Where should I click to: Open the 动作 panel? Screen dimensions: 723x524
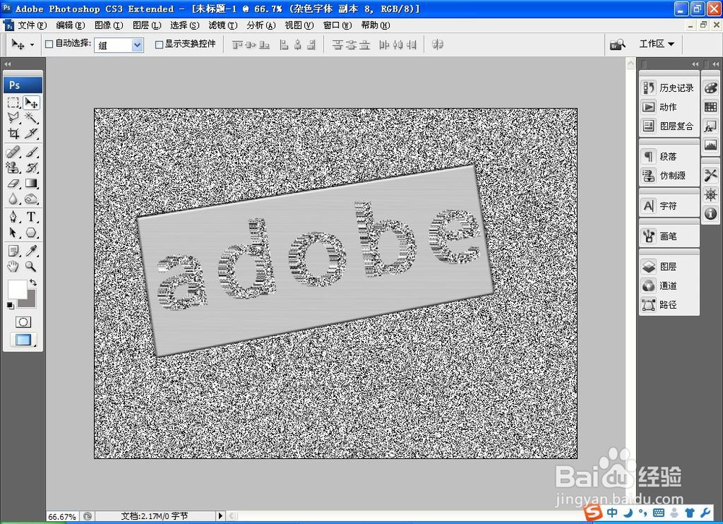point(669,107)
